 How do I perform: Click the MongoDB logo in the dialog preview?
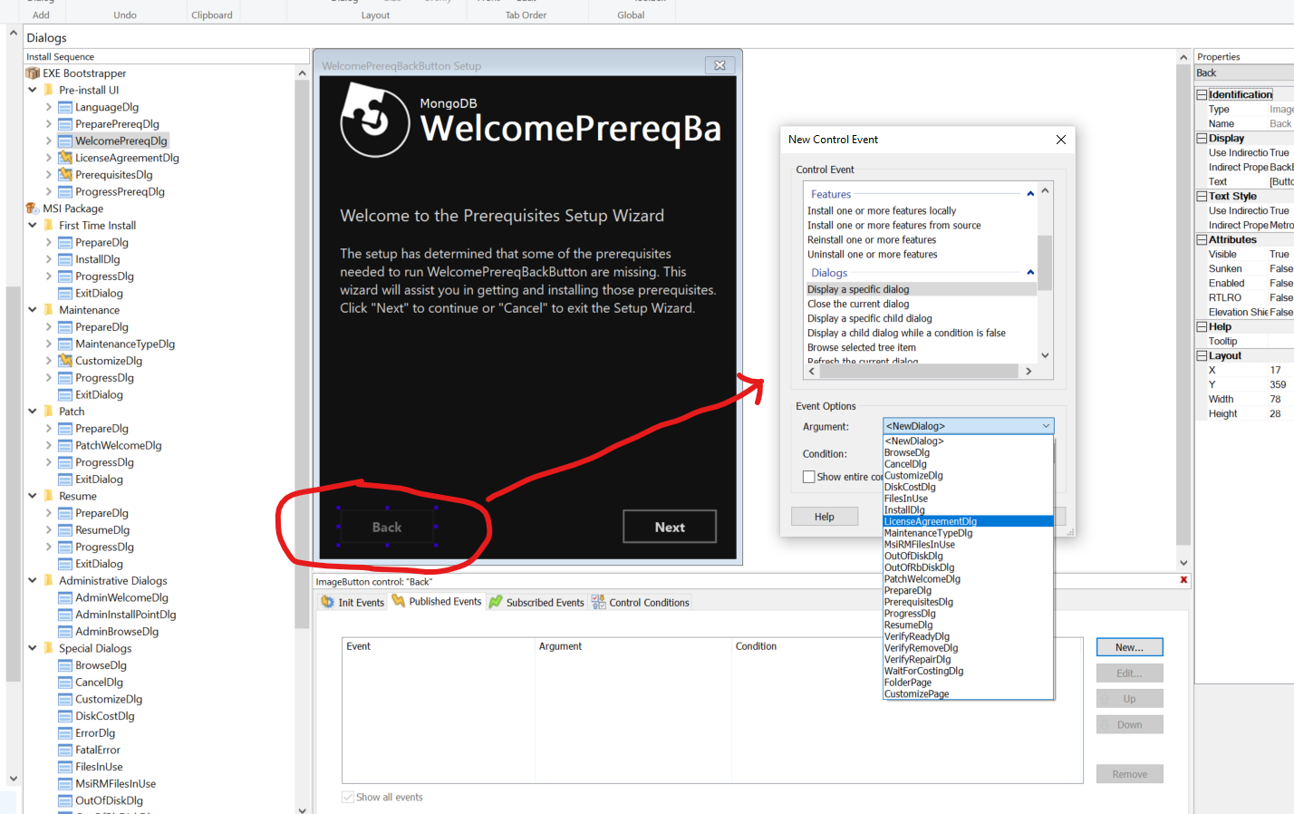tap(374, 121)
